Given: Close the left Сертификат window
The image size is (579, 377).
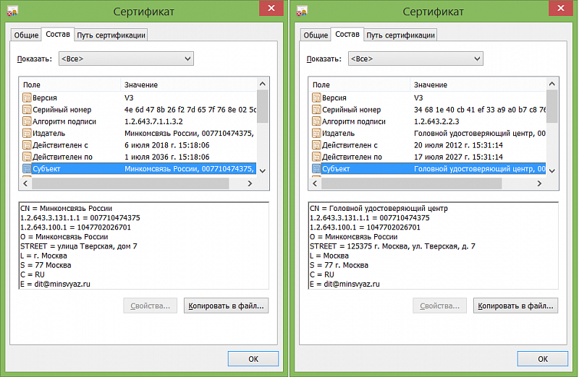Looking at the screenshot, I should point(271,8).
